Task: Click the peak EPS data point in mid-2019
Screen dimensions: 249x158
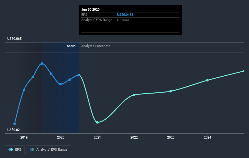Action: coord(42,64)
